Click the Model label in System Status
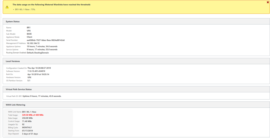270x138 pixels. pos(9,31)
